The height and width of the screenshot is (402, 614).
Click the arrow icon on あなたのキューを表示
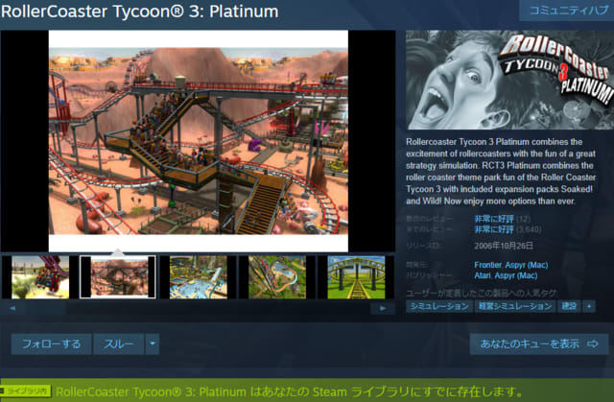pyautogui.click(x=593, y=344)
